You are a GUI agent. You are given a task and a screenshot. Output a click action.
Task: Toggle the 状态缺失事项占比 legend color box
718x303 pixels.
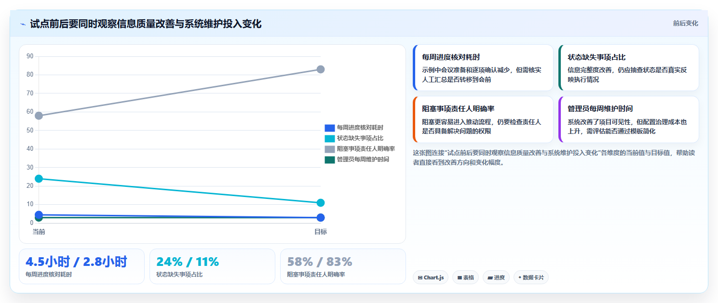coord(330,138)
